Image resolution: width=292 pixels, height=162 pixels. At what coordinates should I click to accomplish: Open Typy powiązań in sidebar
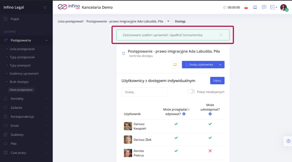[20, 65]
